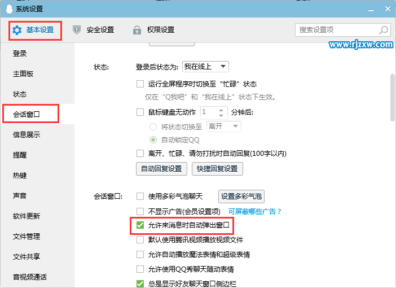Click the QQ penguin icon in title bar

click(x=9, y=9)
